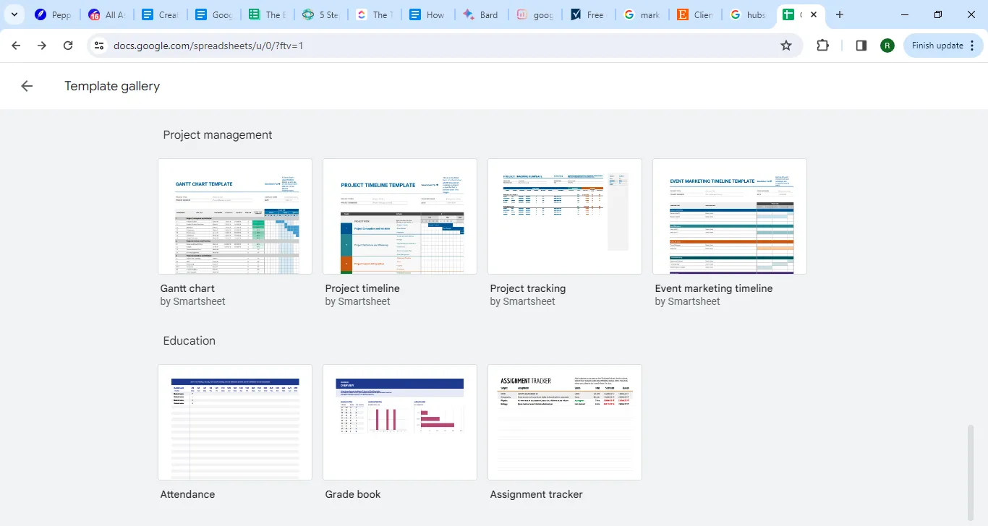Image resolution: width=988 pixels, height=526 pixels.
Task: Click browser Forward navigation arrow
Action: (x=42, y=46)
